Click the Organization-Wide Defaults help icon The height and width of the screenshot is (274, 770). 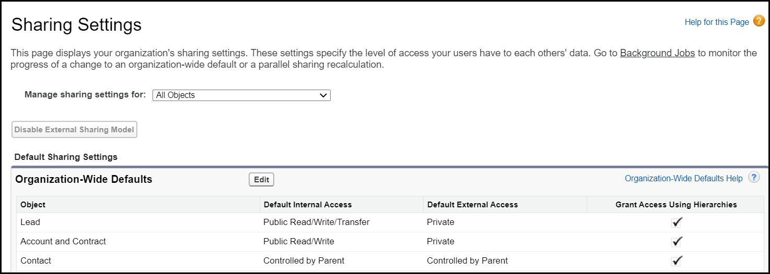tap(754, 178)
